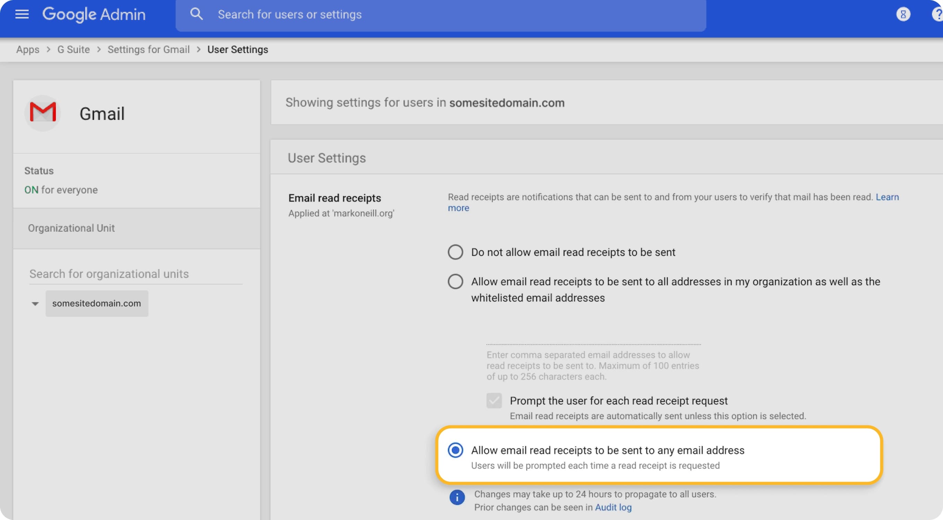Navigate to Settings for Gmail breadcrumb
This screenshot has height=520, width=943.
click(148, 50)
